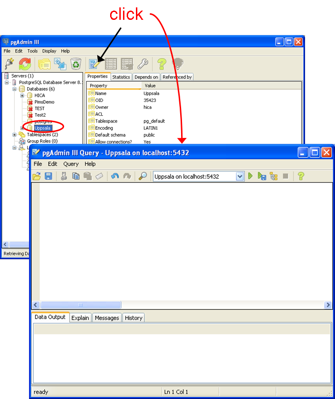This screenshot has width=335, height=399.
Task: Select the Tablespace property row
Action: (194, 121)
